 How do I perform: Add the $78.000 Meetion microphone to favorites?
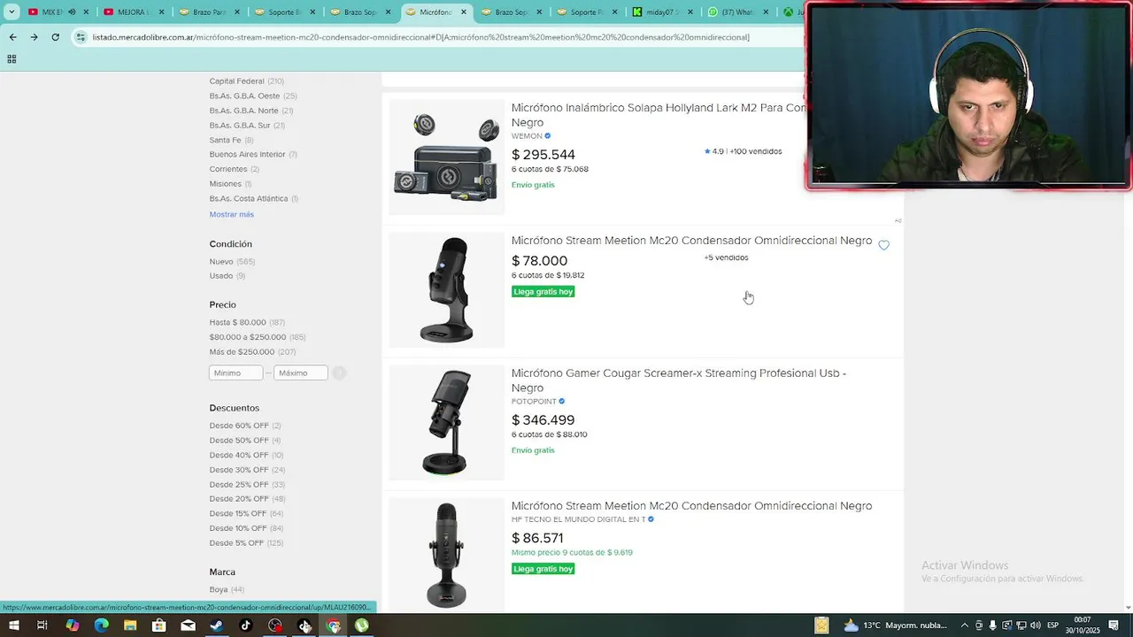click(x=883, y=245)
